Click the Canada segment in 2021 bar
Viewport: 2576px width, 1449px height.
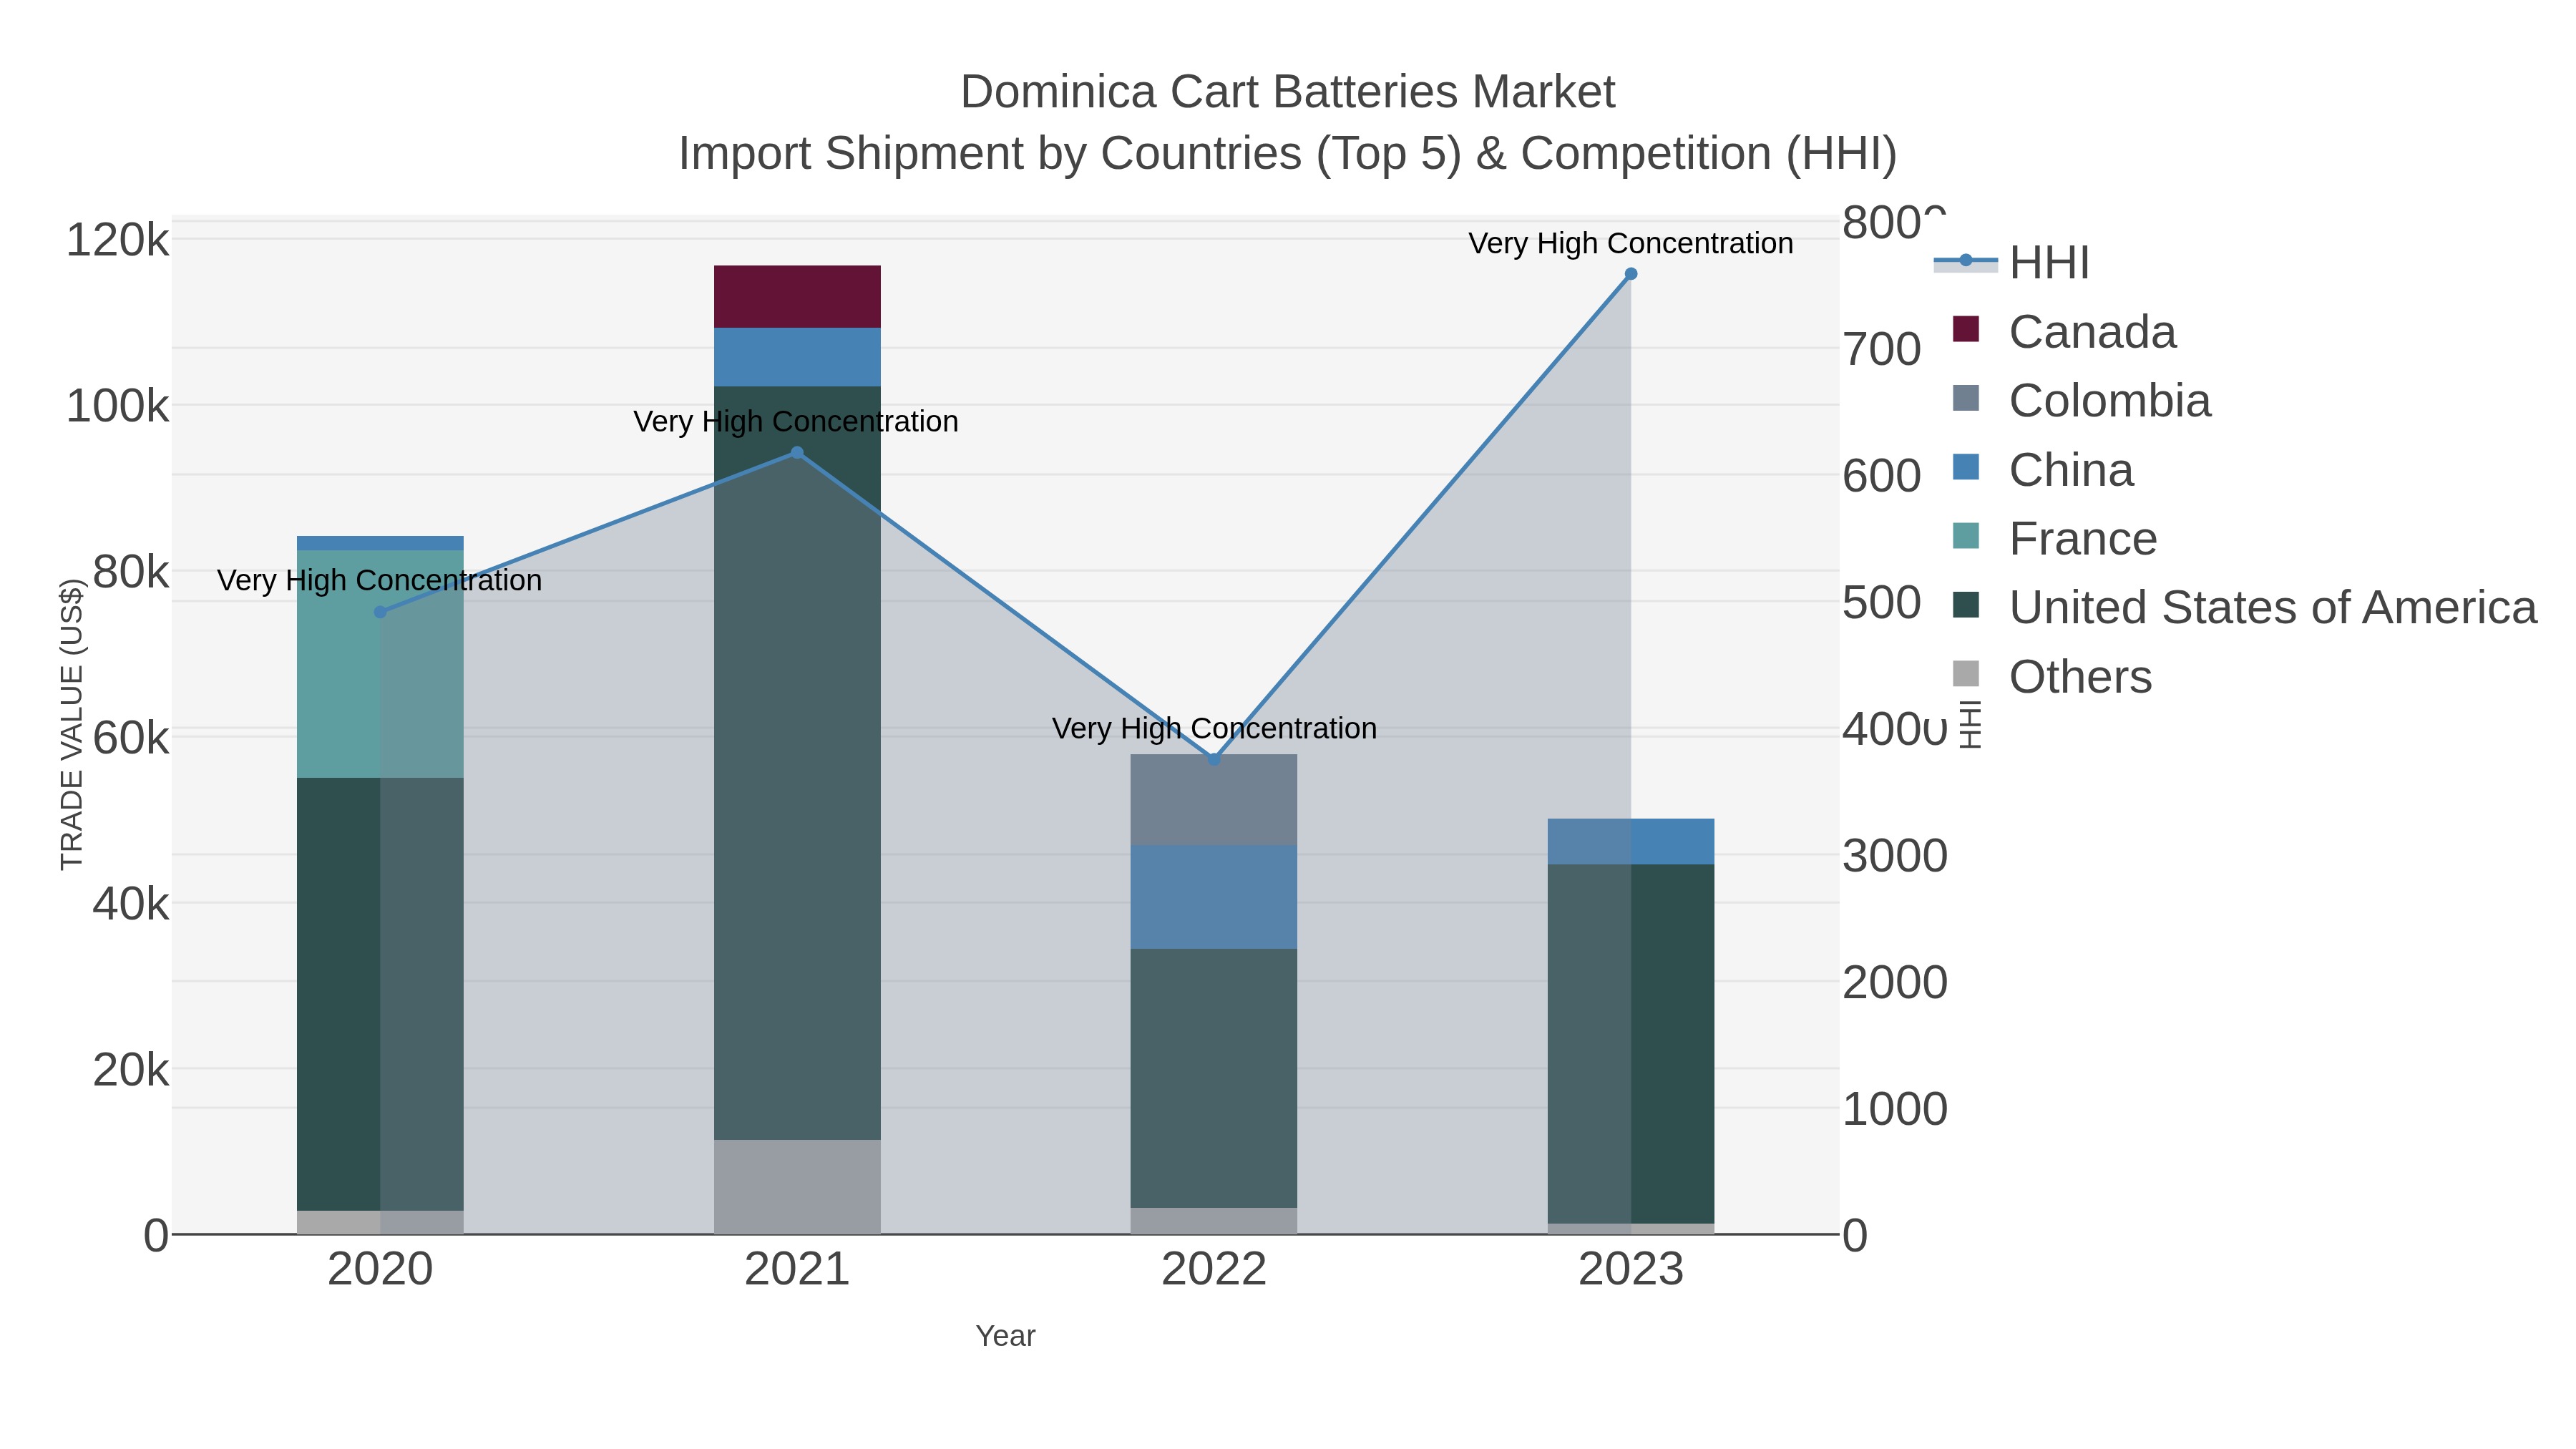(797, 297)
